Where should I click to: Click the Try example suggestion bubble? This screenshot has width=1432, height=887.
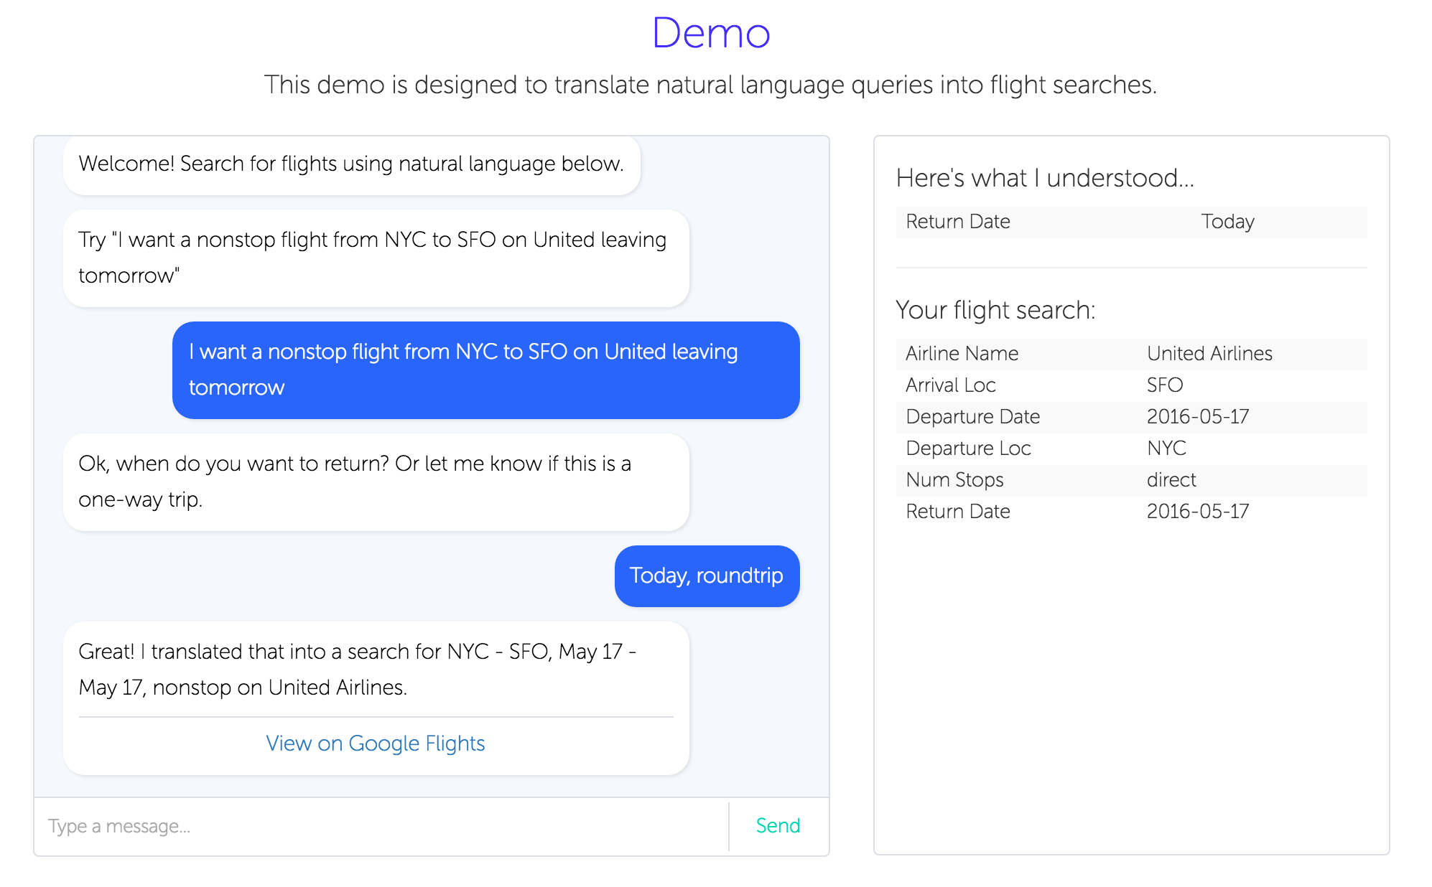coord(376,258)
